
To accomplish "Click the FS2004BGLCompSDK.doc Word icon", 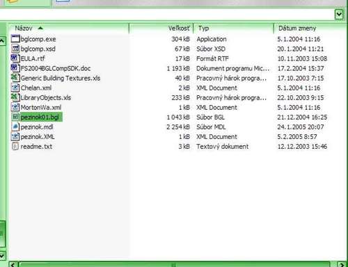I will (x=15, y=68).
